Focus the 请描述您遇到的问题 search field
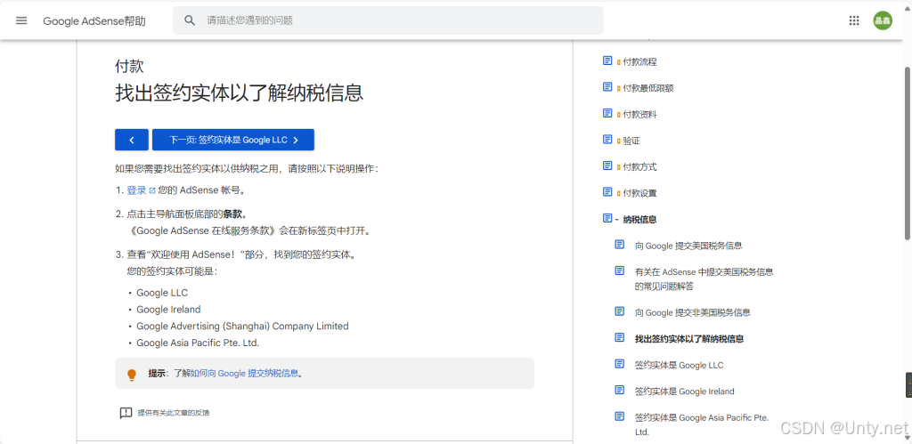 coord(388,20)
